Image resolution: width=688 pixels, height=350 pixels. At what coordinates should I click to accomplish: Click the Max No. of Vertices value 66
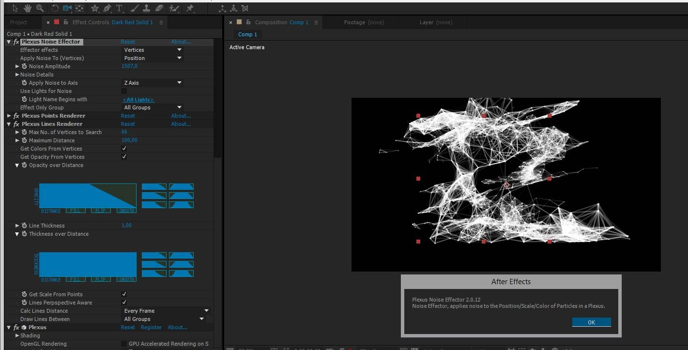(x=124, y=132)
